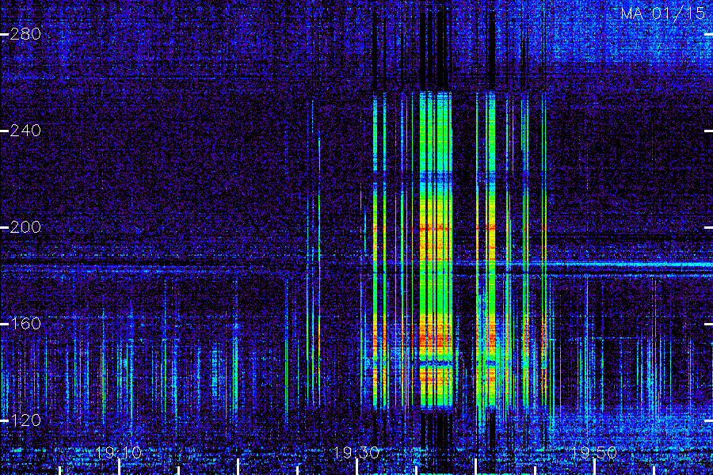The image size is (713, 475).
Task: Click the 19:30 time axis label
Action: [356, 452]
